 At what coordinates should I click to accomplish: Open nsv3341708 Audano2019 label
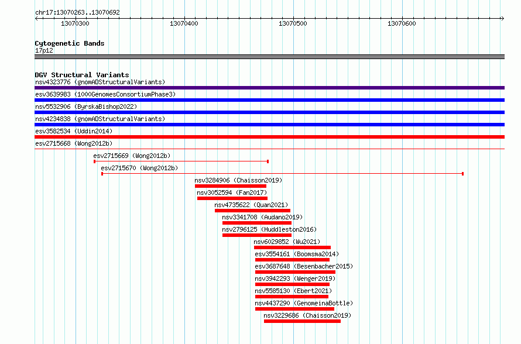[262, 217]
